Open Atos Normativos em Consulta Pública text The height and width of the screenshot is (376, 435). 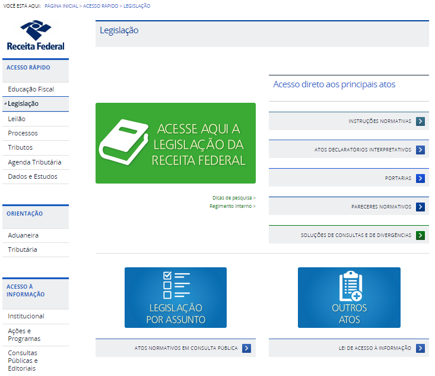186,348
